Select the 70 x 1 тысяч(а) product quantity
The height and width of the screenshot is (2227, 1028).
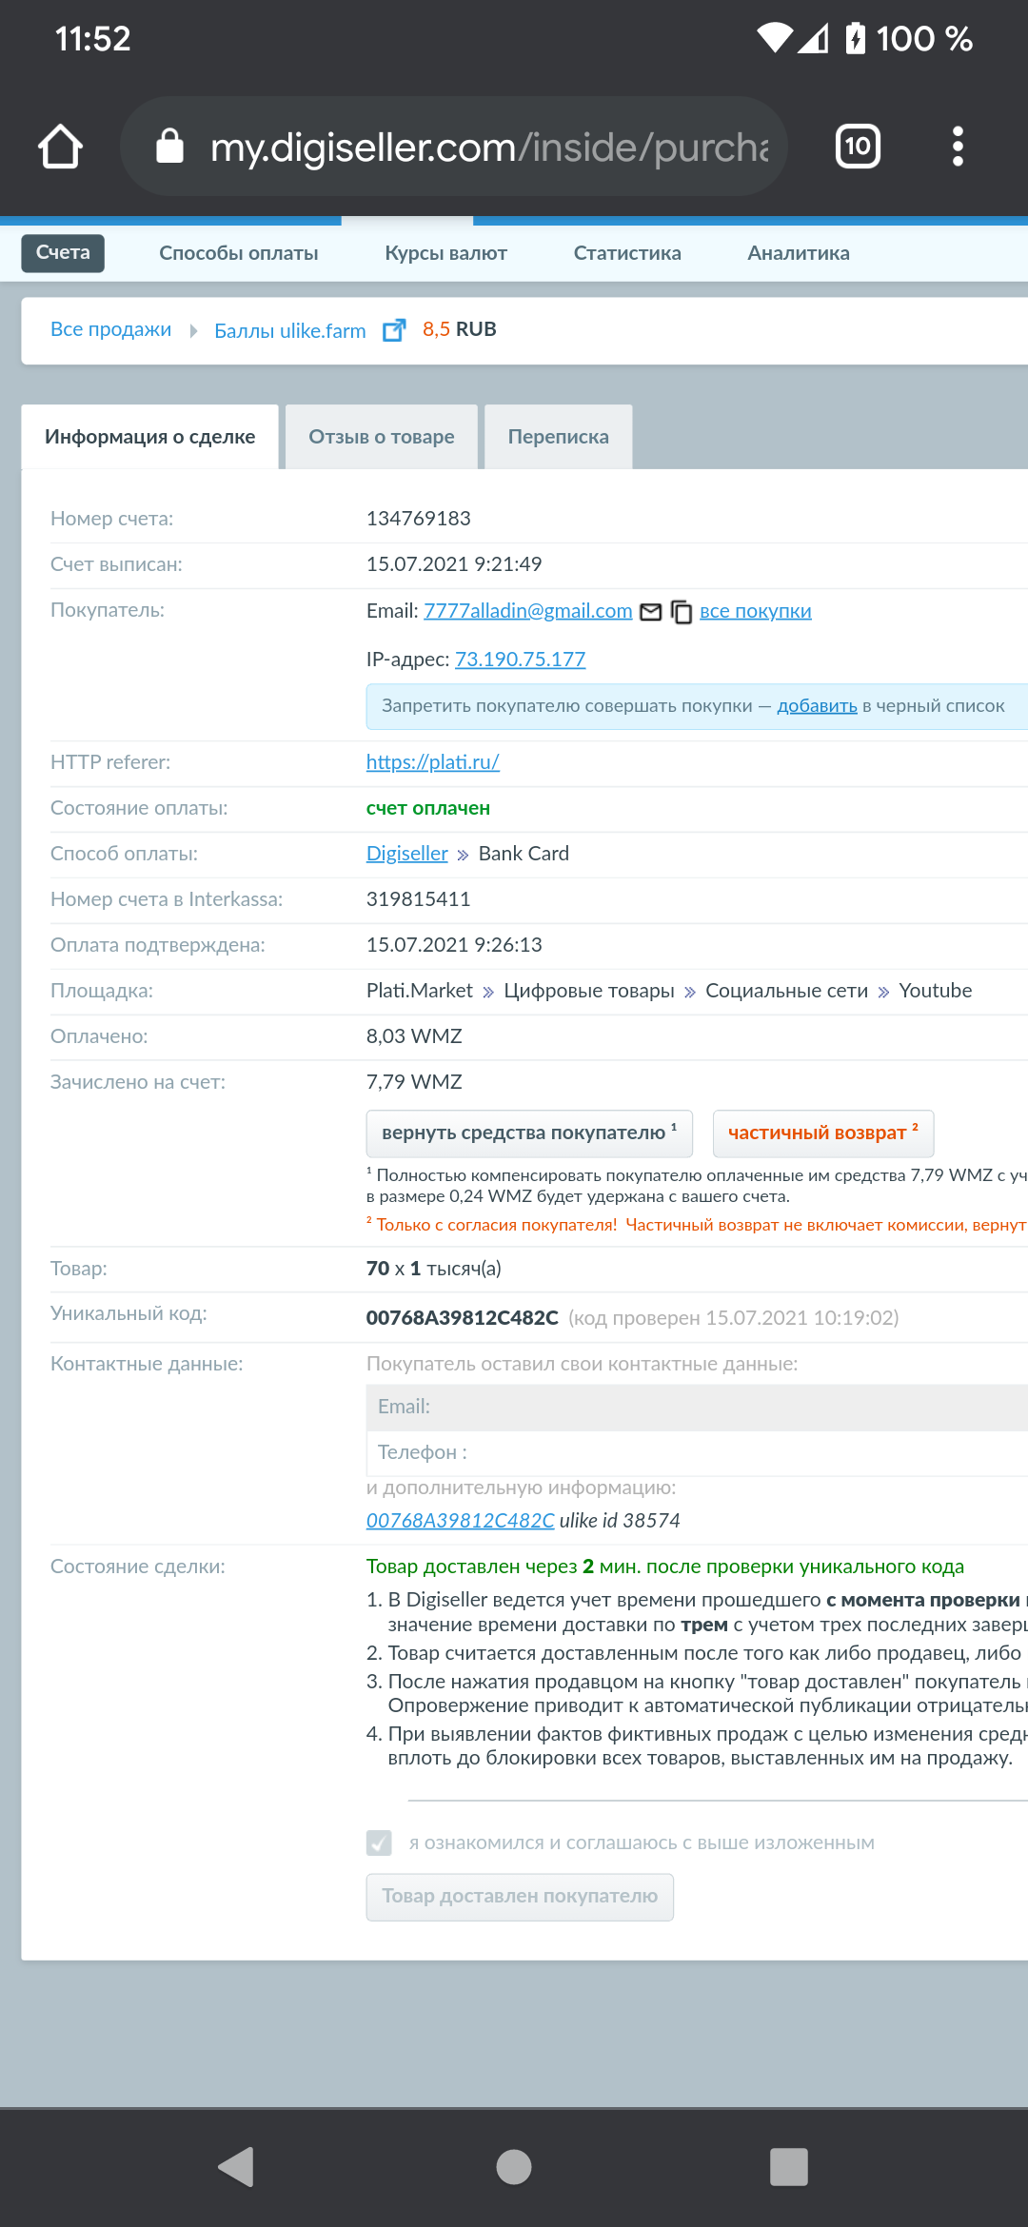coord(434,1269)
